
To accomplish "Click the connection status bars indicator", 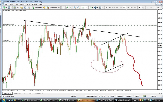I will click(x=144, y=96).
